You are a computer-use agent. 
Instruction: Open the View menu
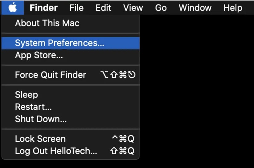(133, 8)
